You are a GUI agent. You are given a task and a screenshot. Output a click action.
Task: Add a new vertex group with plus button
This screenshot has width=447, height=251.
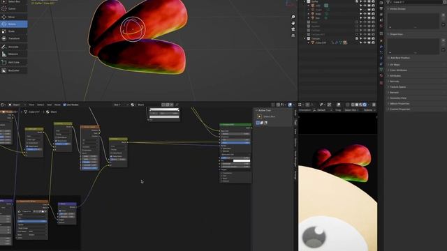pos(444,15)
